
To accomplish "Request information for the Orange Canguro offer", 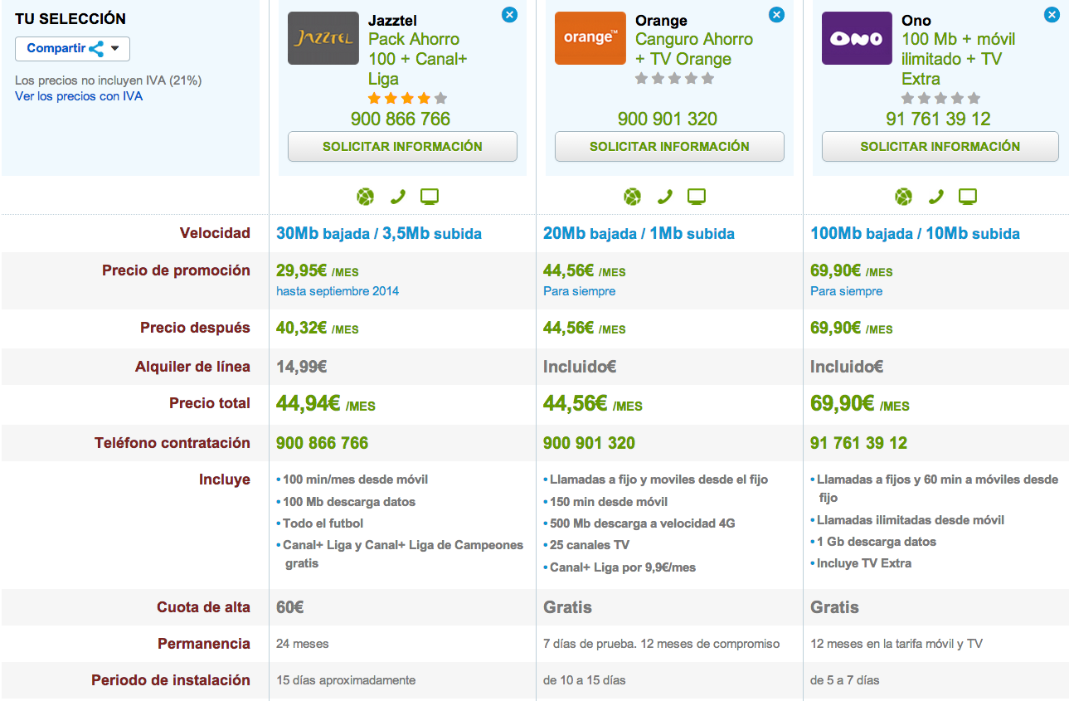I will [669, 146].
